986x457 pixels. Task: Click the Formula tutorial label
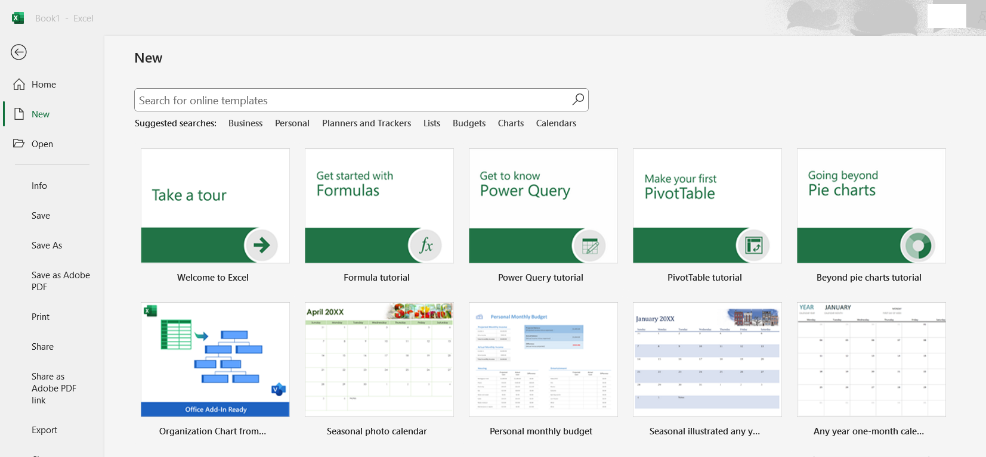pyautogui.click(x=376, y=278)
